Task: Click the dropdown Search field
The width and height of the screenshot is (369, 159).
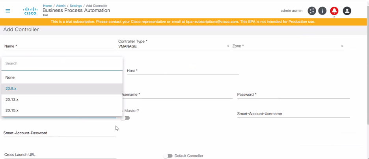Action: pyautogui.click(x=62, y=64)
